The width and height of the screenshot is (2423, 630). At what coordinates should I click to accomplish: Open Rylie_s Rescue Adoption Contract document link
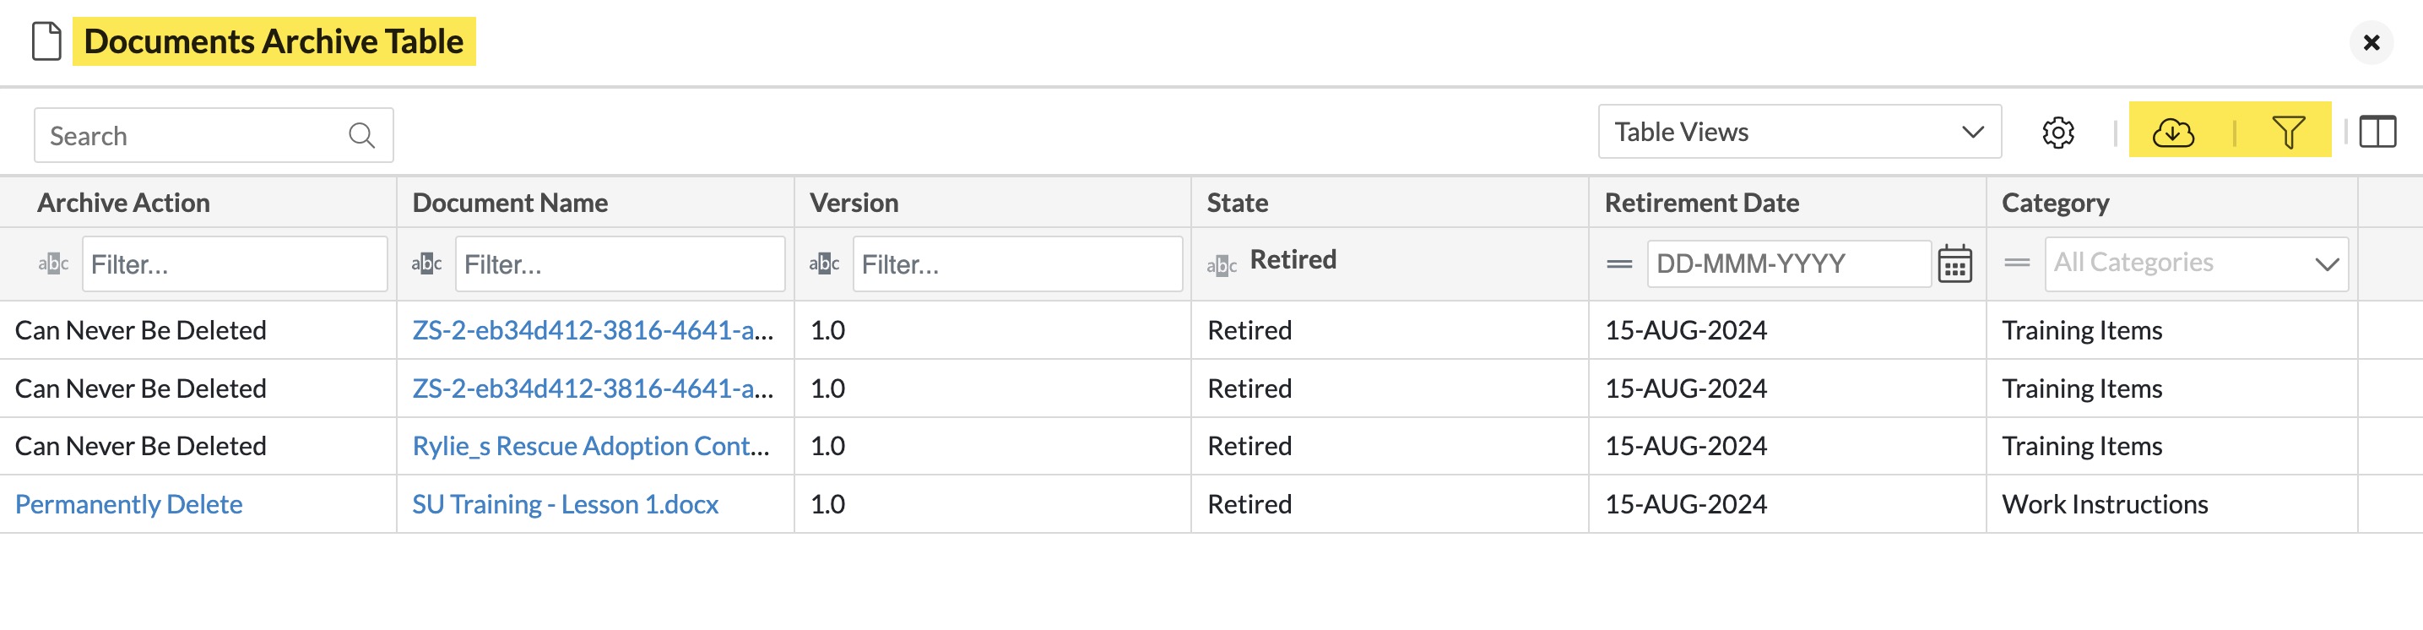(x=591, y=446)
